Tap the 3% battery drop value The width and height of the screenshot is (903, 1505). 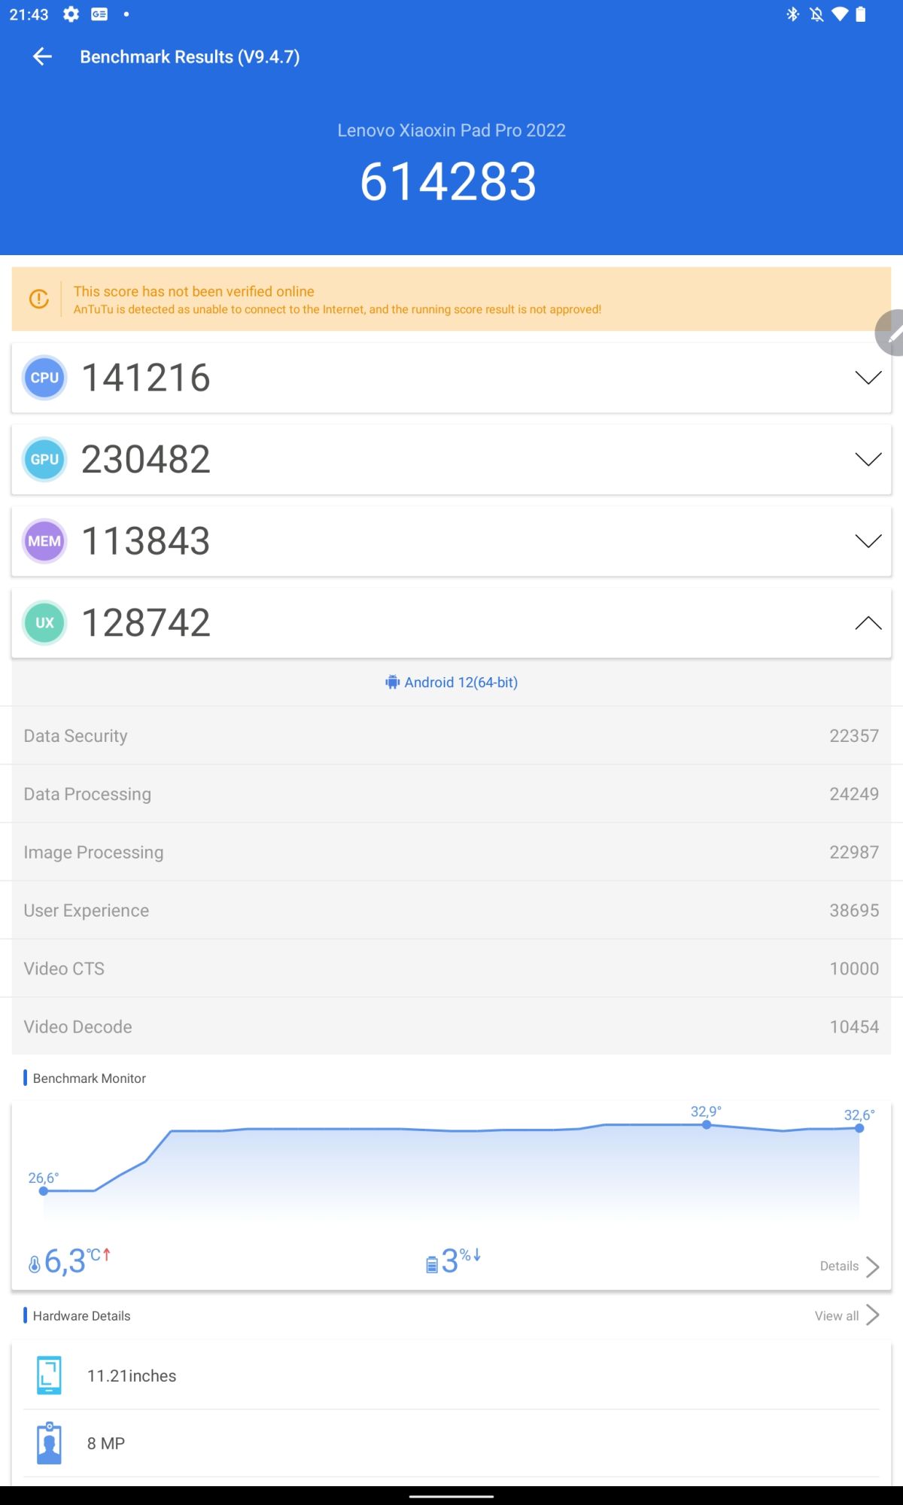[461, 1260]
